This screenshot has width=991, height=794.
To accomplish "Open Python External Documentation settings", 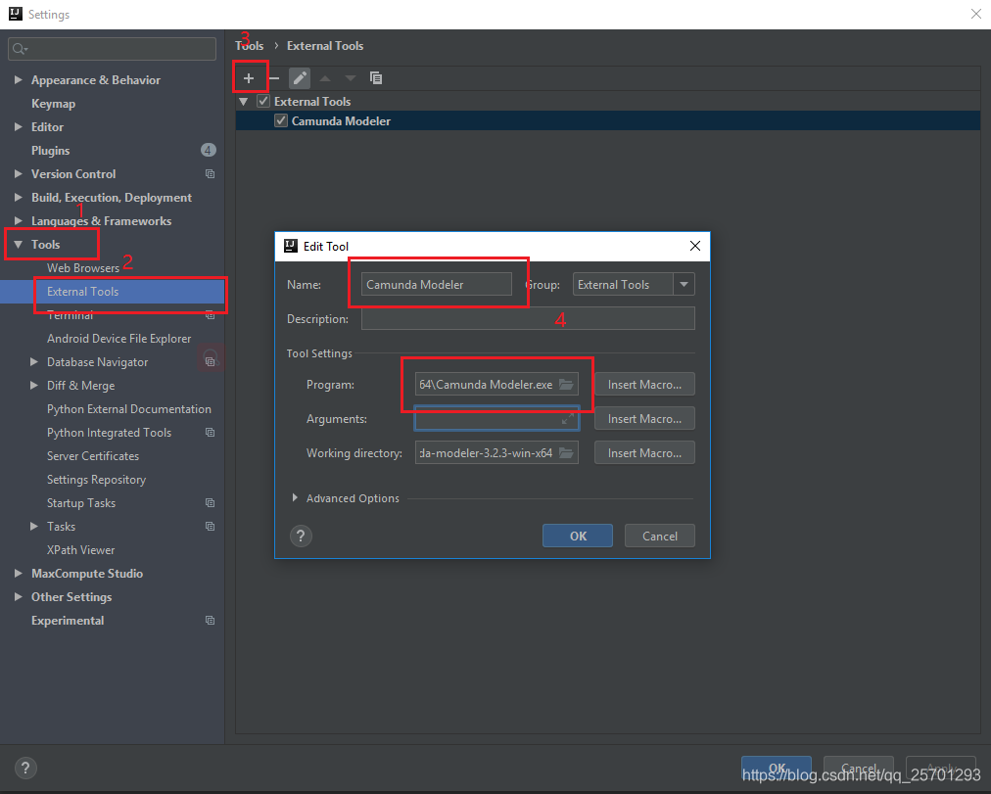I will pyautogui.click(x=129, y=408).
